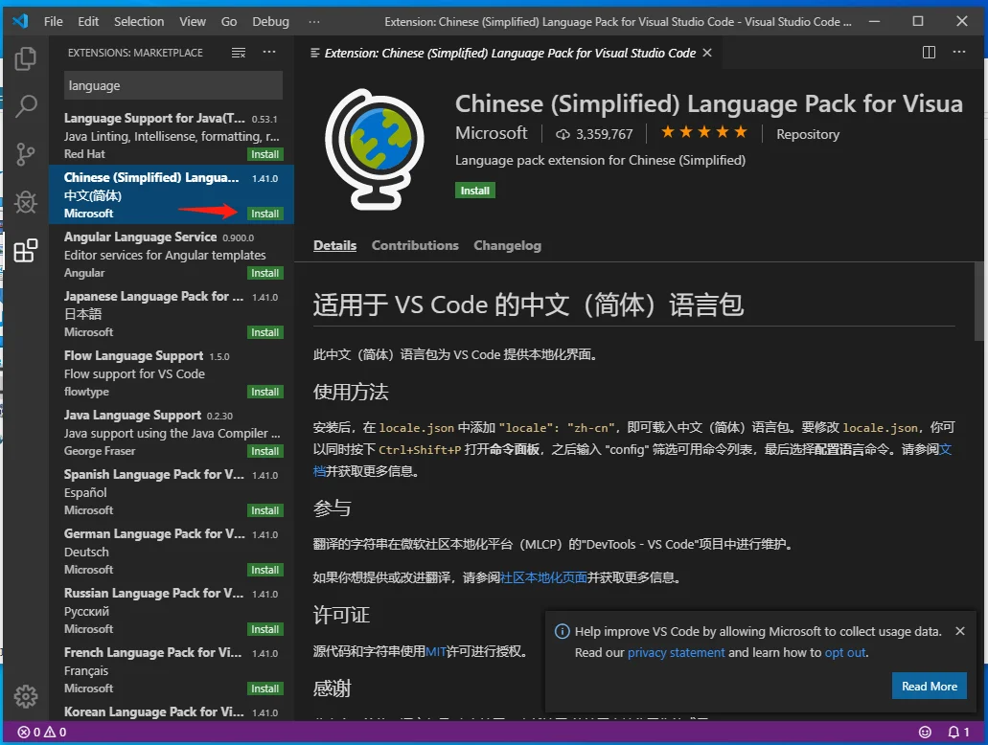Select French Language Pack list title
Viewport: 988px width, 745px height.
pyautogui.click(x=152, y=652)
